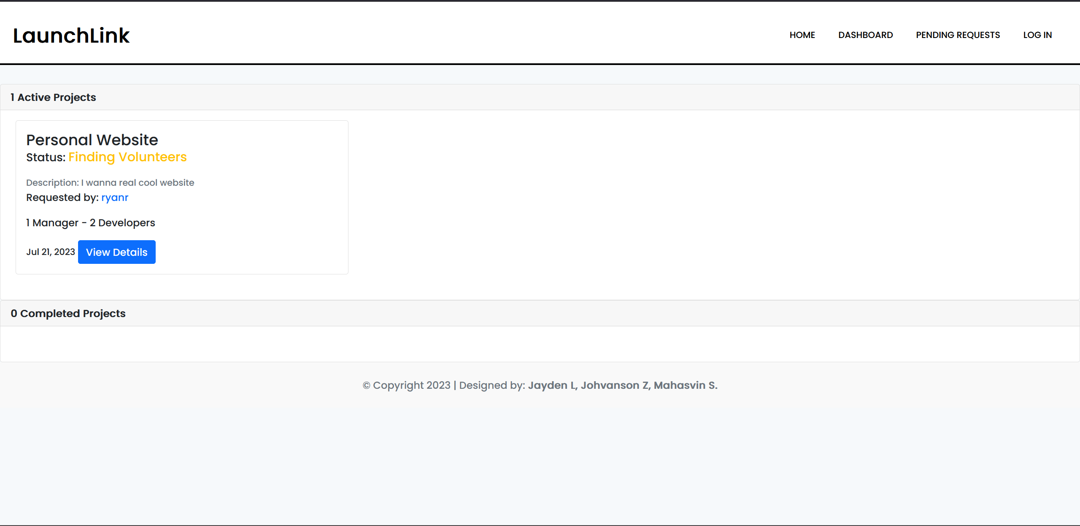Open the Home menu item
1080x526 pixels.
tap(802, 35)
